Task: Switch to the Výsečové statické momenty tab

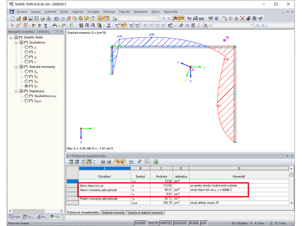Action: tap(145, 213)
